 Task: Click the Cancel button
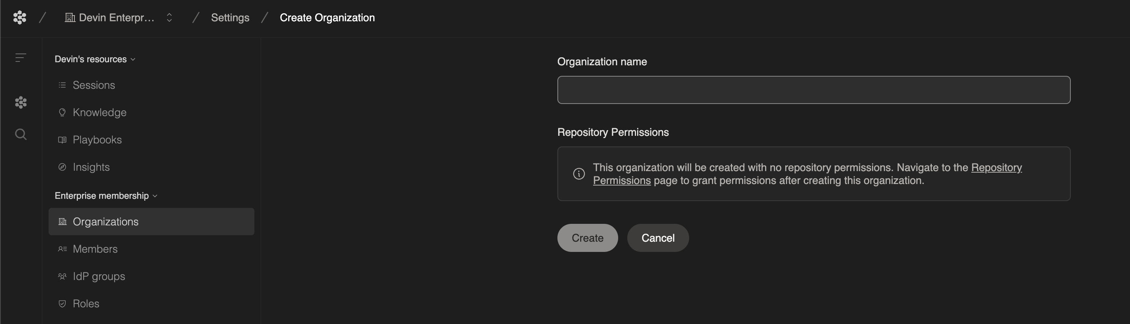(x=658, y=237)
